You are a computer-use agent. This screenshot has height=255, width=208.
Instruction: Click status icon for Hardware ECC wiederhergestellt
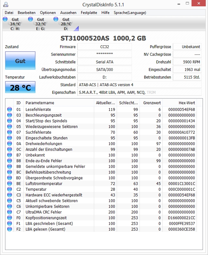coord(10,195)
